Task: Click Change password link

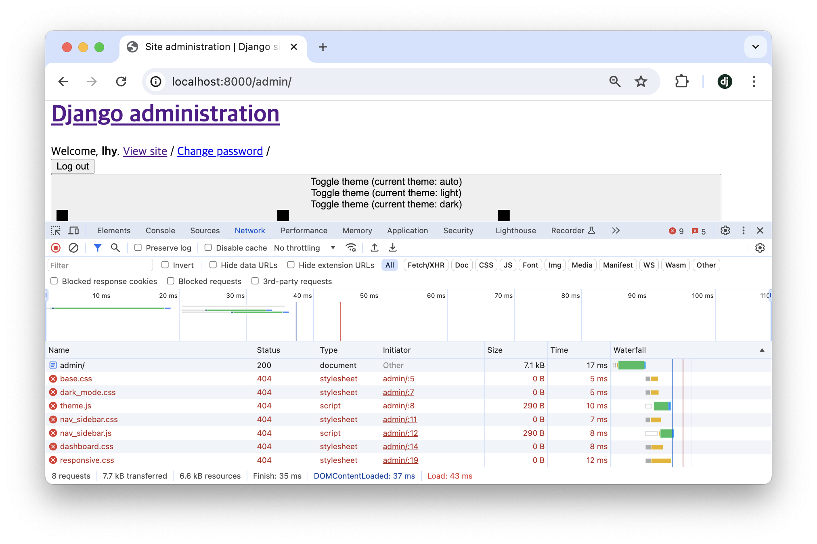Action: pos(220,151)
